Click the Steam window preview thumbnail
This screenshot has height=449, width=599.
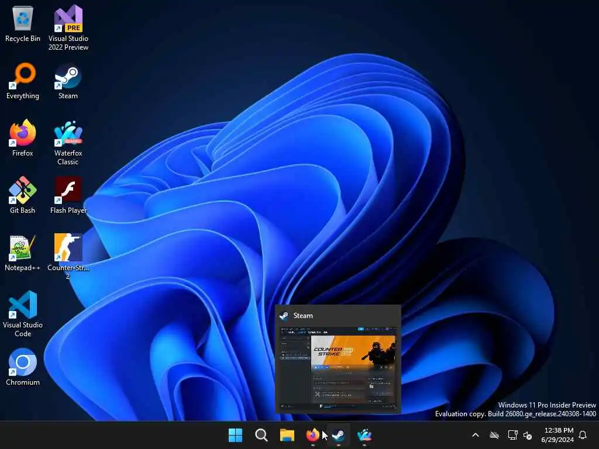pyautogui.click(x=338, y=368)
